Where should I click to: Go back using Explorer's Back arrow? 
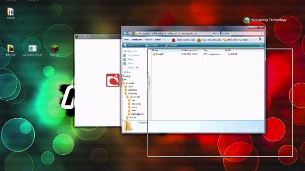[125, 34]
